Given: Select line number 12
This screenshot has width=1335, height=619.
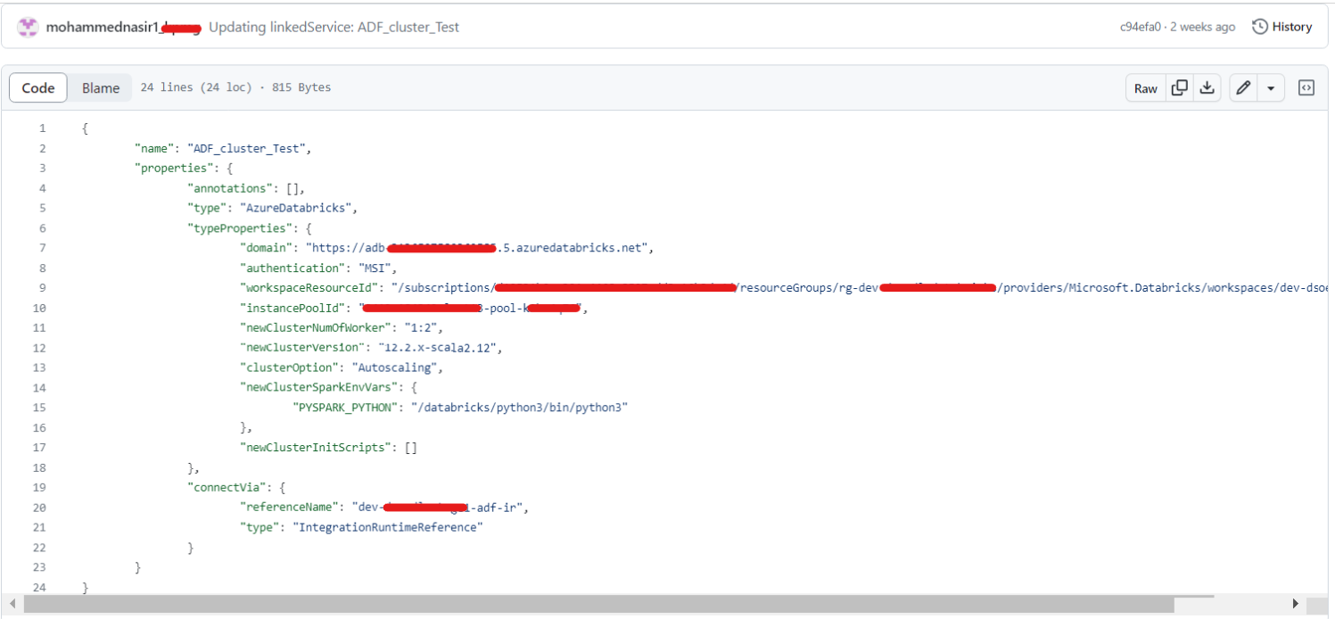Looking at the screenshot, I should click(39, 347).
